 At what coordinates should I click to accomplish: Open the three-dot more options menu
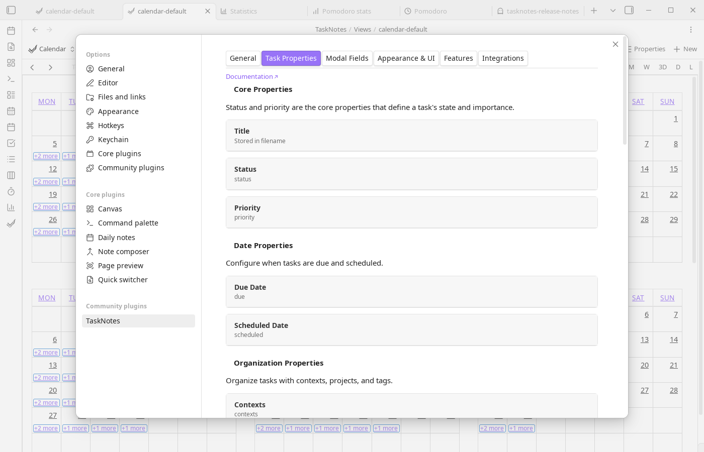click(x=691, y=30)
